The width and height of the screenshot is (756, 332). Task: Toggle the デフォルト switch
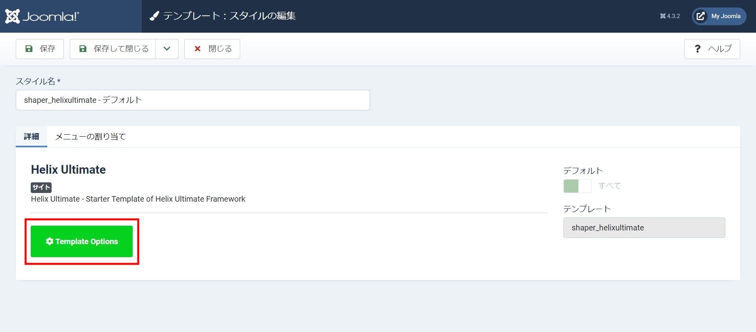(x=577, y=186)
